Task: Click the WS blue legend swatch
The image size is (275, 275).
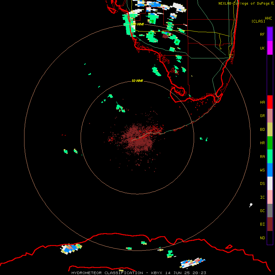Action: pyautogui.click(x=270, y=170)
